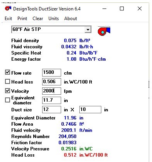Minimize the DuctSizer window
Viewport: 152px width, 162px height.
pos(104,9)
